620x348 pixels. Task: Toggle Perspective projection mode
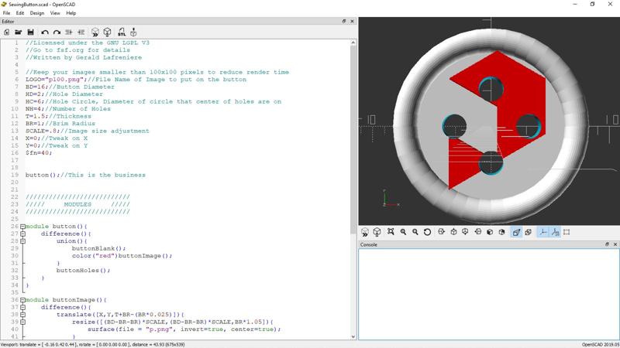[x=516, y=232]
